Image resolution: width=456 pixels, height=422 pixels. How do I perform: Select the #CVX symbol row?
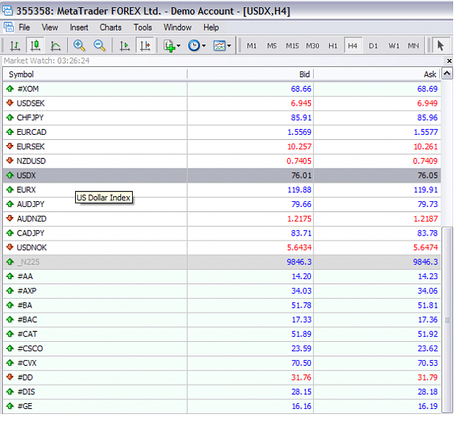pyautogui.click(x=222, y=363)
